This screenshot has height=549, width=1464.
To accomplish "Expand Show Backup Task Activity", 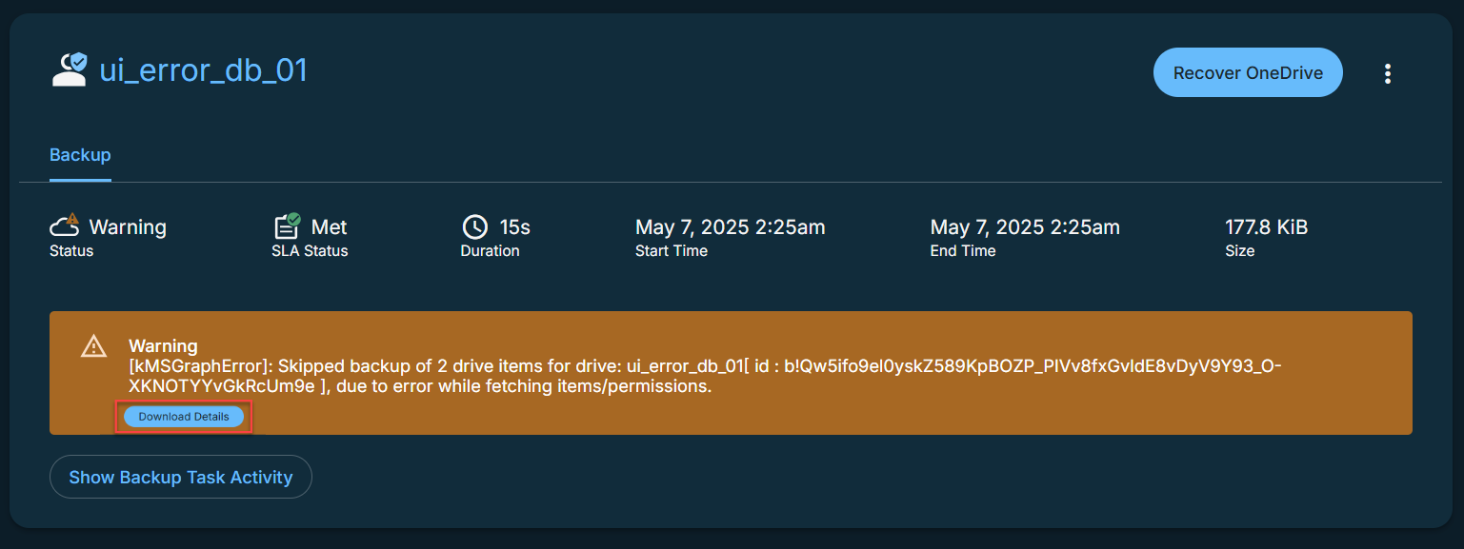I will (x=180, y=477).
